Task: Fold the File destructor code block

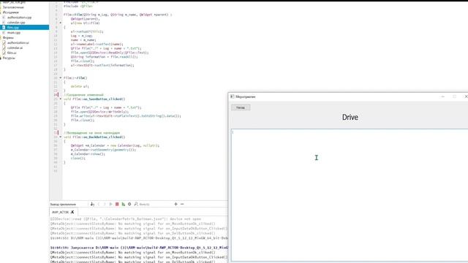Action: 60,78
